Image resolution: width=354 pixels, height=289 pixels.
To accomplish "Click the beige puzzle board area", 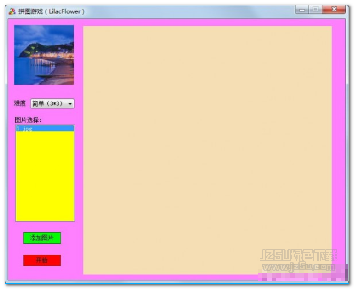I will pyautogui.click(x=208, y=150).
